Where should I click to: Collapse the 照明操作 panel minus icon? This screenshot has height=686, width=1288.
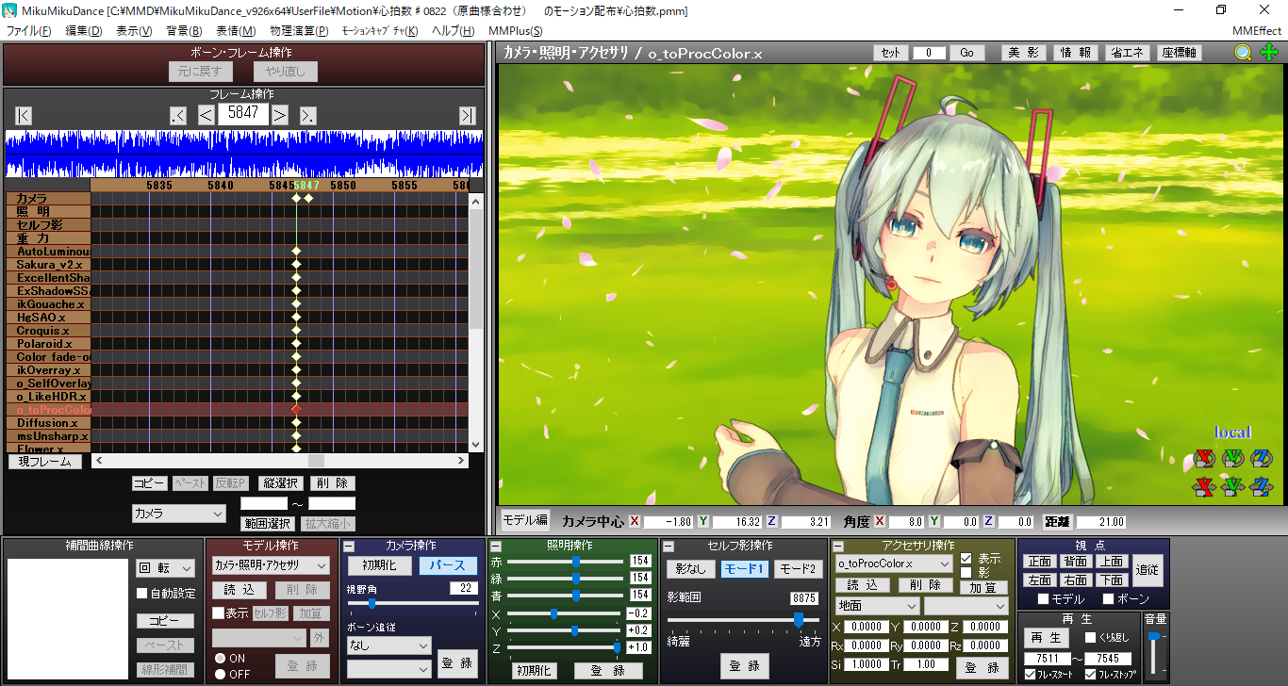click(x=496, y=547)
